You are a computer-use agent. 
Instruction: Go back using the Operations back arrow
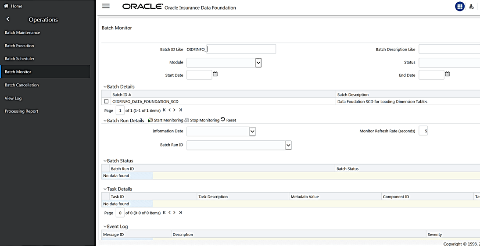(8, 19)
